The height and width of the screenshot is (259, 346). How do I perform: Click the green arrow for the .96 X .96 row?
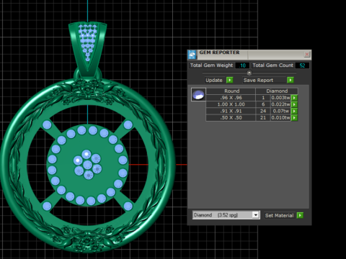click(294, 98)
